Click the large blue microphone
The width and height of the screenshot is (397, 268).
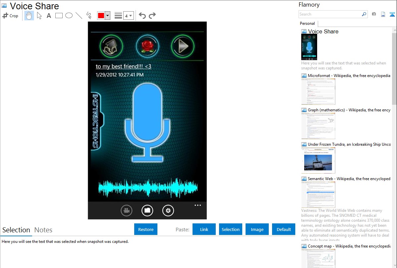(147, 123)
